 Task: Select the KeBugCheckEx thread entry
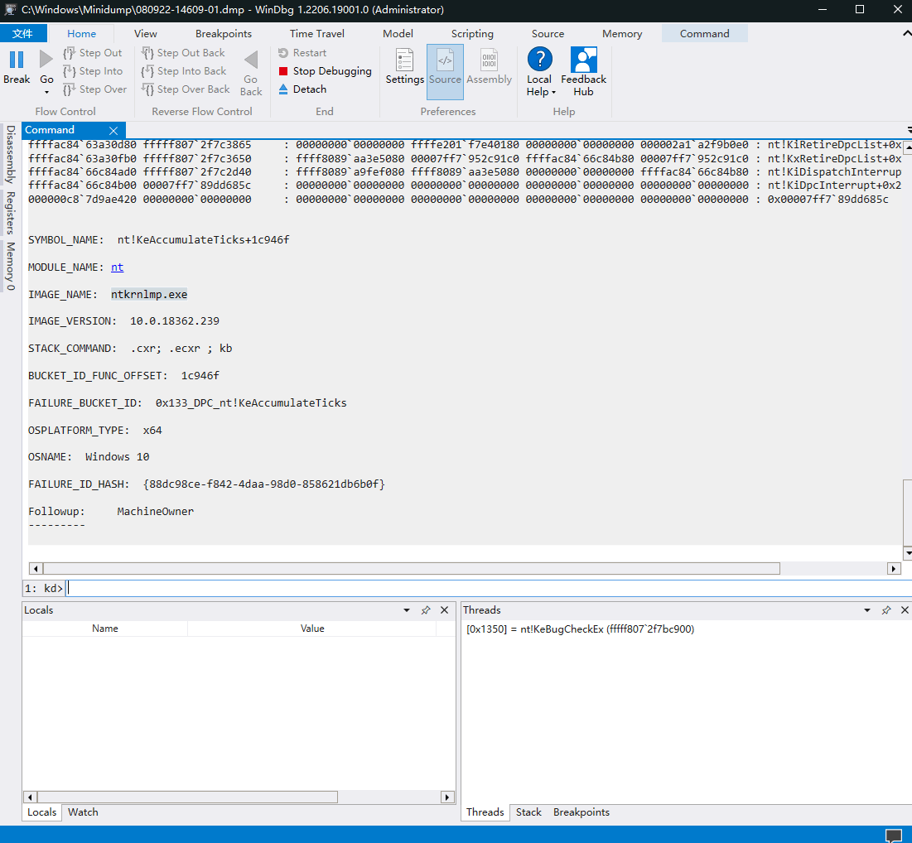pyautogui.click(x=580, y=629)
